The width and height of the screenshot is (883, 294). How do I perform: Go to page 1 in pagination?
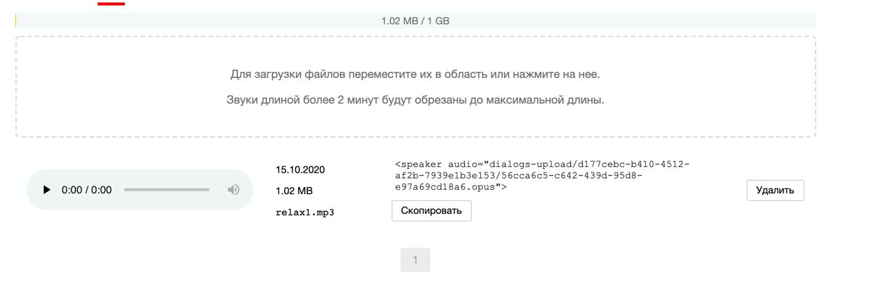(415, 260)
